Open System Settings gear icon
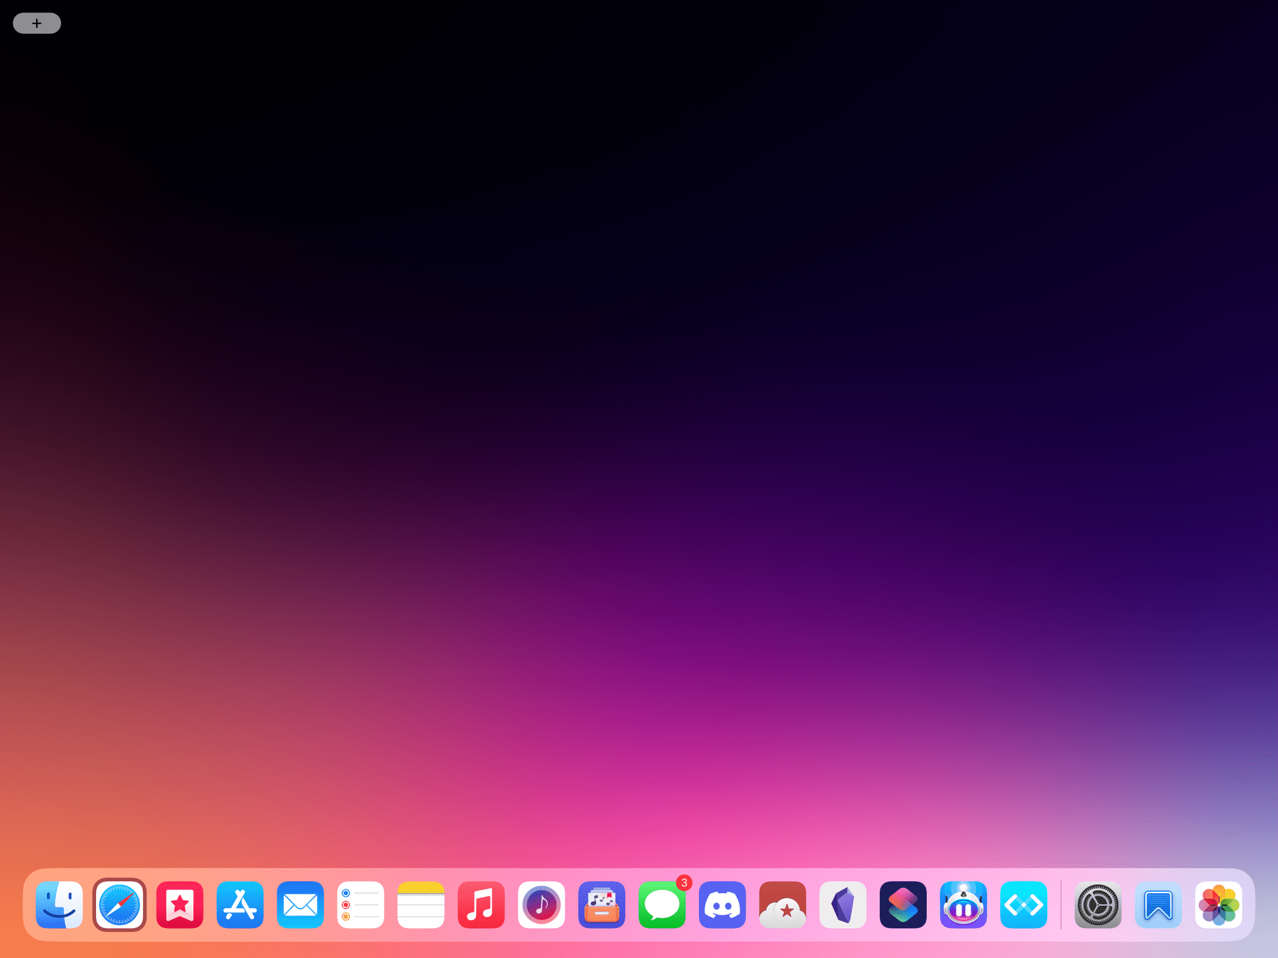Screen dimensions: 1278x958 pos(1098,904)
